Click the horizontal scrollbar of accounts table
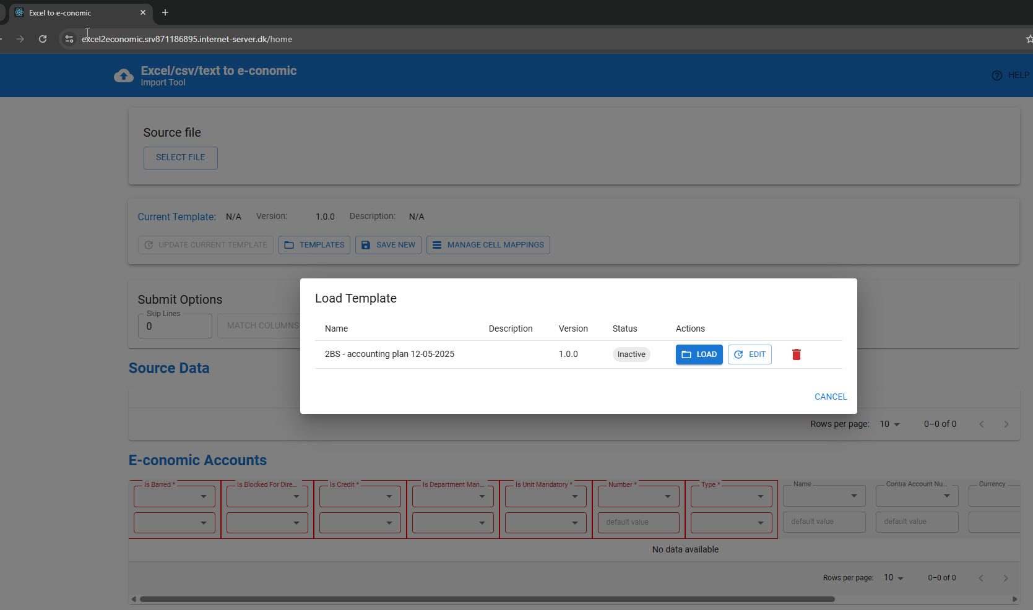The image size is (1033, 610). tap(487, 599)
